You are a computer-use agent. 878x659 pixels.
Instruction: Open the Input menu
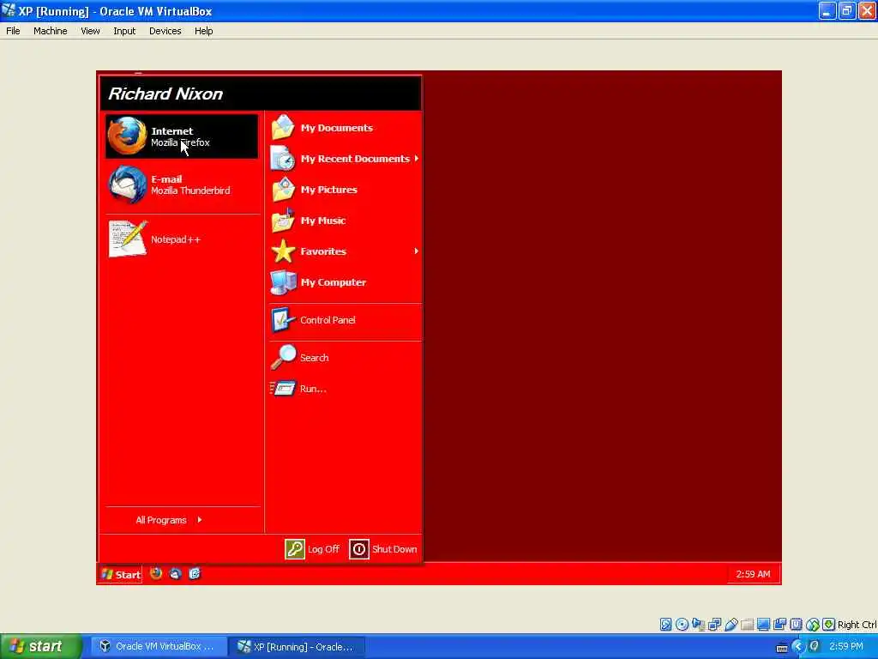tap(124, 31)
